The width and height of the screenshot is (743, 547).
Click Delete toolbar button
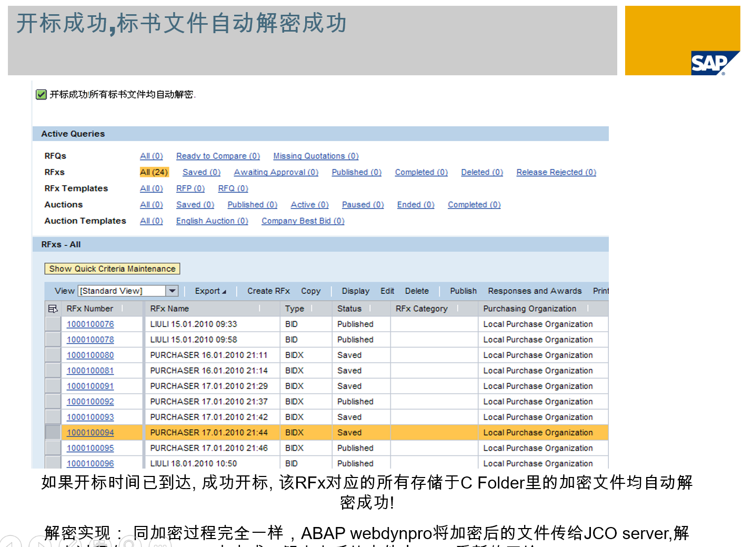[417, 291]
